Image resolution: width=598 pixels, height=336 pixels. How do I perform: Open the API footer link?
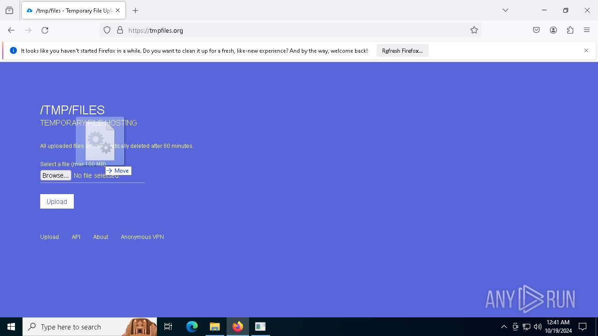76,237
